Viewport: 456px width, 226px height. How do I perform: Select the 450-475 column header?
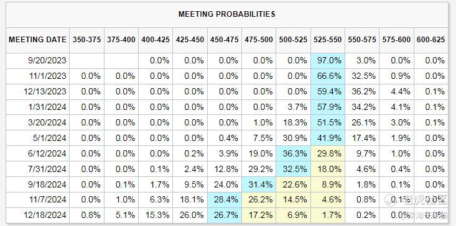point(225,40)
